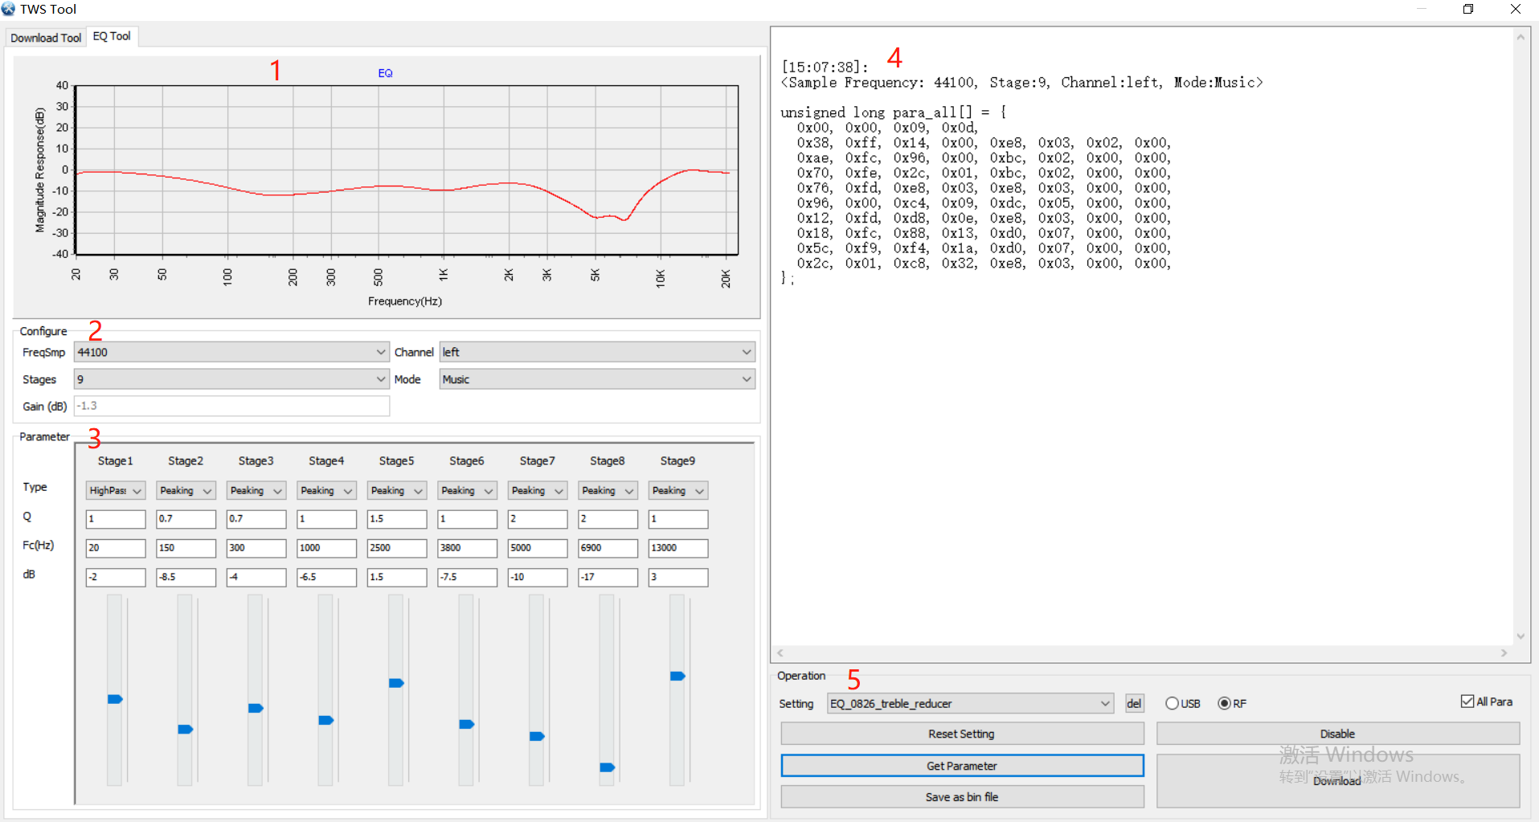Switch to the Download Tool tab

tap(46, 38)
